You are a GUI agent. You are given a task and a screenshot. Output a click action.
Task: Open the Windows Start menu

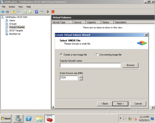click(6, 119)
